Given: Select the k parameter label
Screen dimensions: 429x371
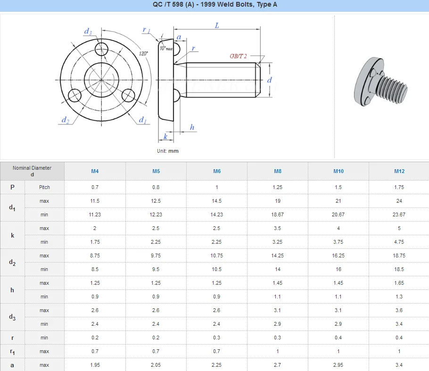Looking at the screenshot, I should [x=12, y=235].
